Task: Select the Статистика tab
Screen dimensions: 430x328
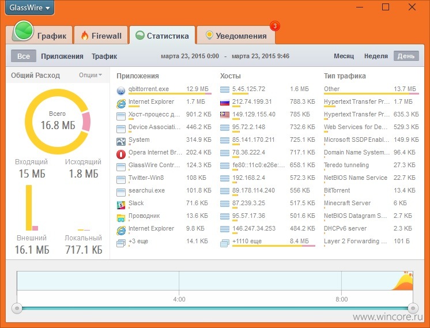Action: tap(162, 35)
